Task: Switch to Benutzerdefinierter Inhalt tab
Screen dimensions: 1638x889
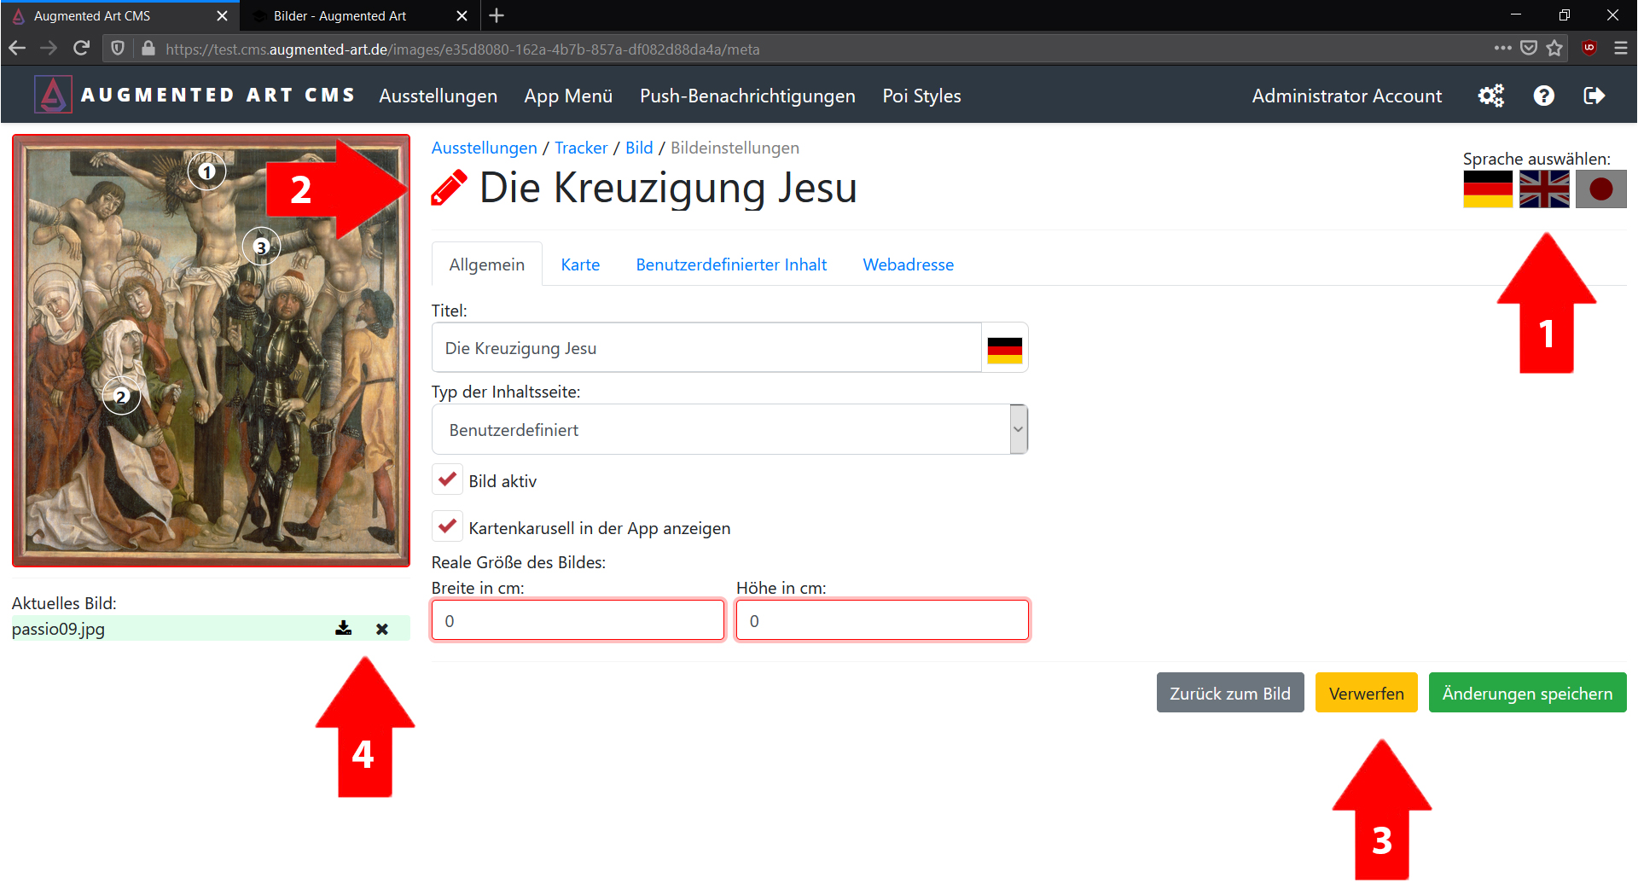Action: point(731,264)
